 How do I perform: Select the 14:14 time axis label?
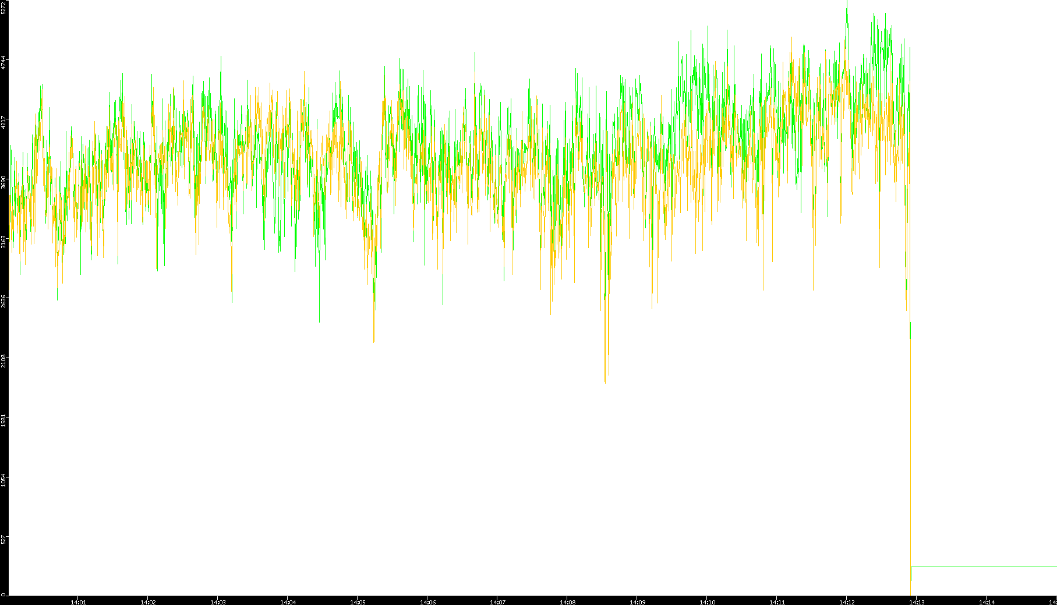(987, 602)
